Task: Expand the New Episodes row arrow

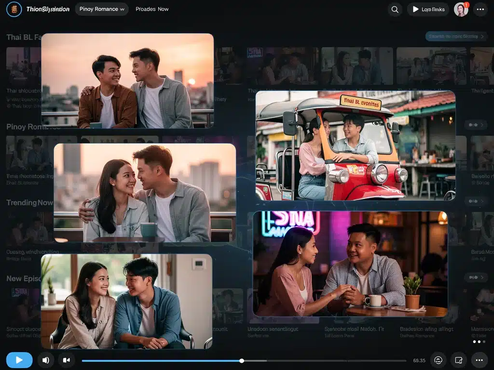Action: point(475,277)
